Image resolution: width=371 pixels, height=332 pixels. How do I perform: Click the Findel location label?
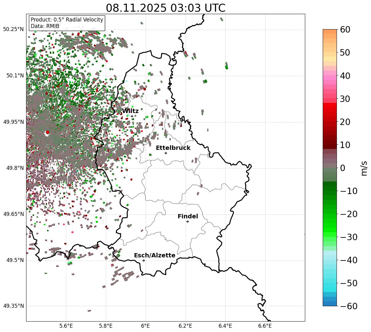(188, 217)
